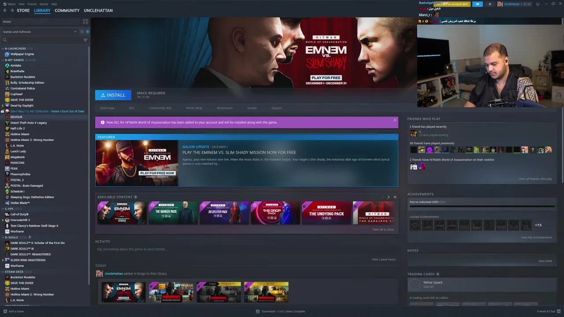Open the Friends menu
This screenshot has width=564, height=317.
click(32, 4)
